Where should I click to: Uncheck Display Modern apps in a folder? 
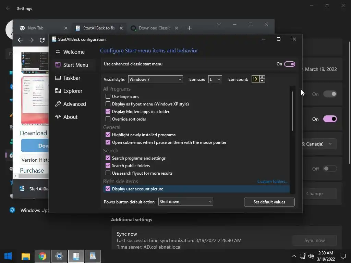click(108, 111)
